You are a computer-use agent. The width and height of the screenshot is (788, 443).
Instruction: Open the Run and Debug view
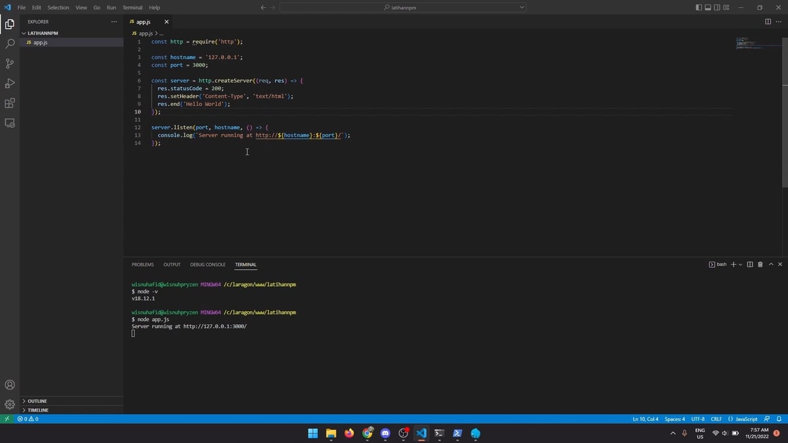point(10,83)
